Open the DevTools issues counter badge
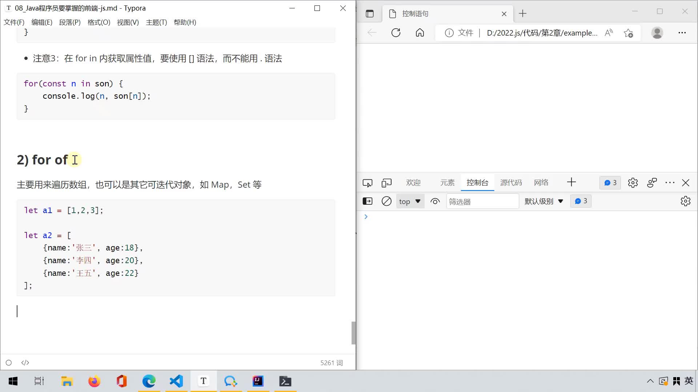 coord(610,183)
